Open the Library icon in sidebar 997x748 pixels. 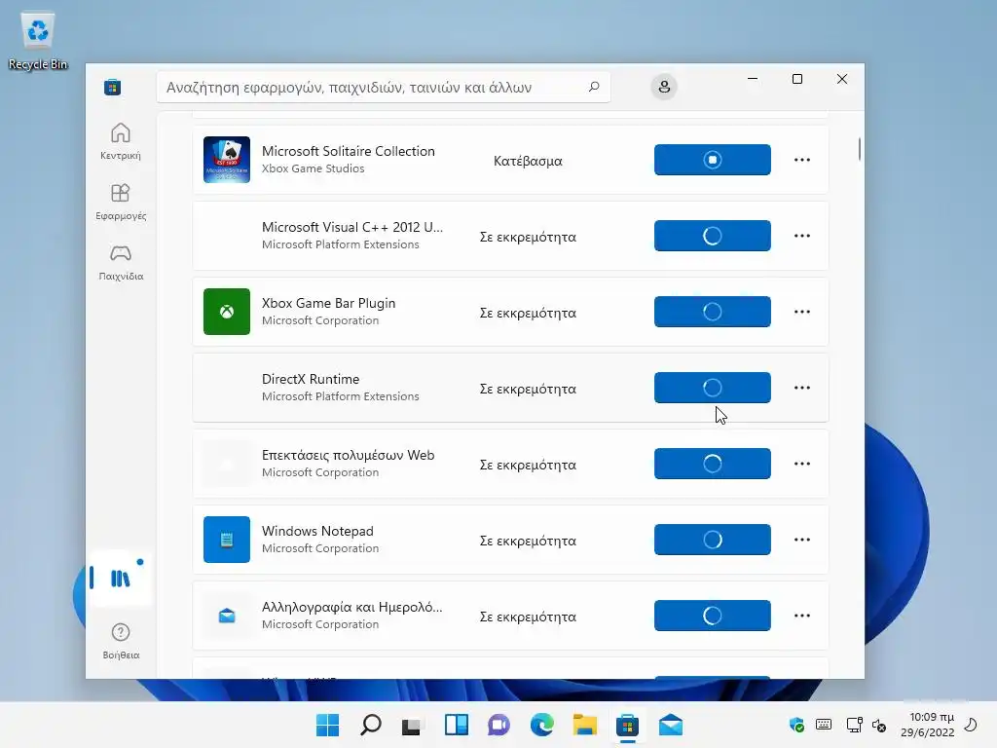(120, 578)
